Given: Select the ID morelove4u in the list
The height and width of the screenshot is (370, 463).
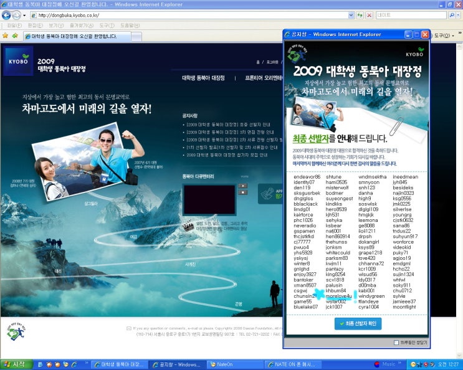Looking at the screenshot, I should point(339,296).
